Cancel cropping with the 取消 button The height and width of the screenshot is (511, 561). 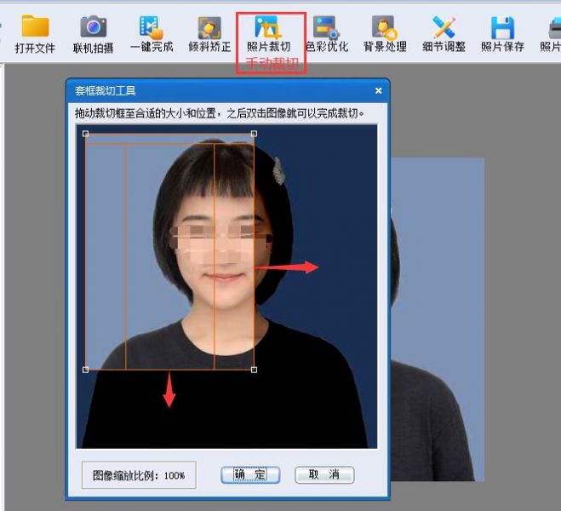[324, 475]
